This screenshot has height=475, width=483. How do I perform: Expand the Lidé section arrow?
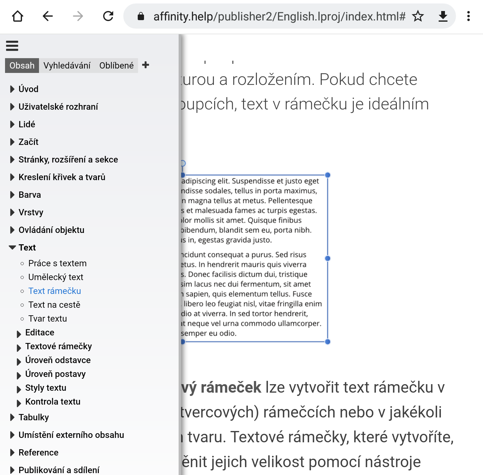[x=12, y=124]
